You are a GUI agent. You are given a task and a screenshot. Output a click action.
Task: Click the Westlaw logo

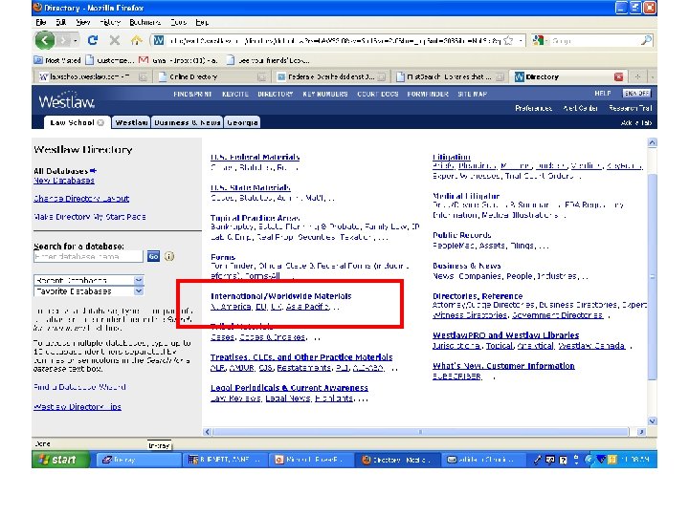click(x=66, y=101)
